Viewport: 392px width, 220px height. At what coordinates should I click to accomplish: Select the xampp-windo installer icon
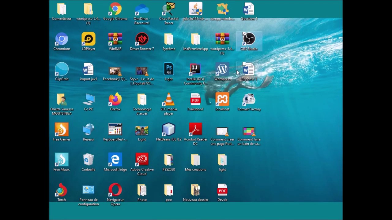[222, 9]
